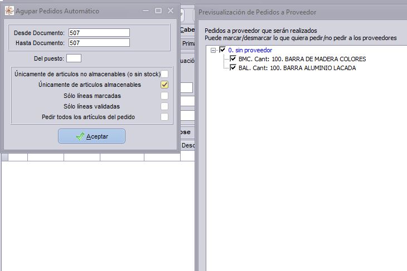Click the Agupar Pedidos Automático title bar text
The height and width of the screenshot is (271, 407).
click(57, 11)
